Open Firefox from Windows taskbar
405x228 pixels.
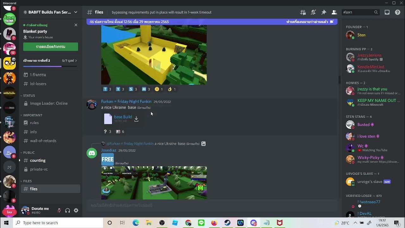coord(214,223)
